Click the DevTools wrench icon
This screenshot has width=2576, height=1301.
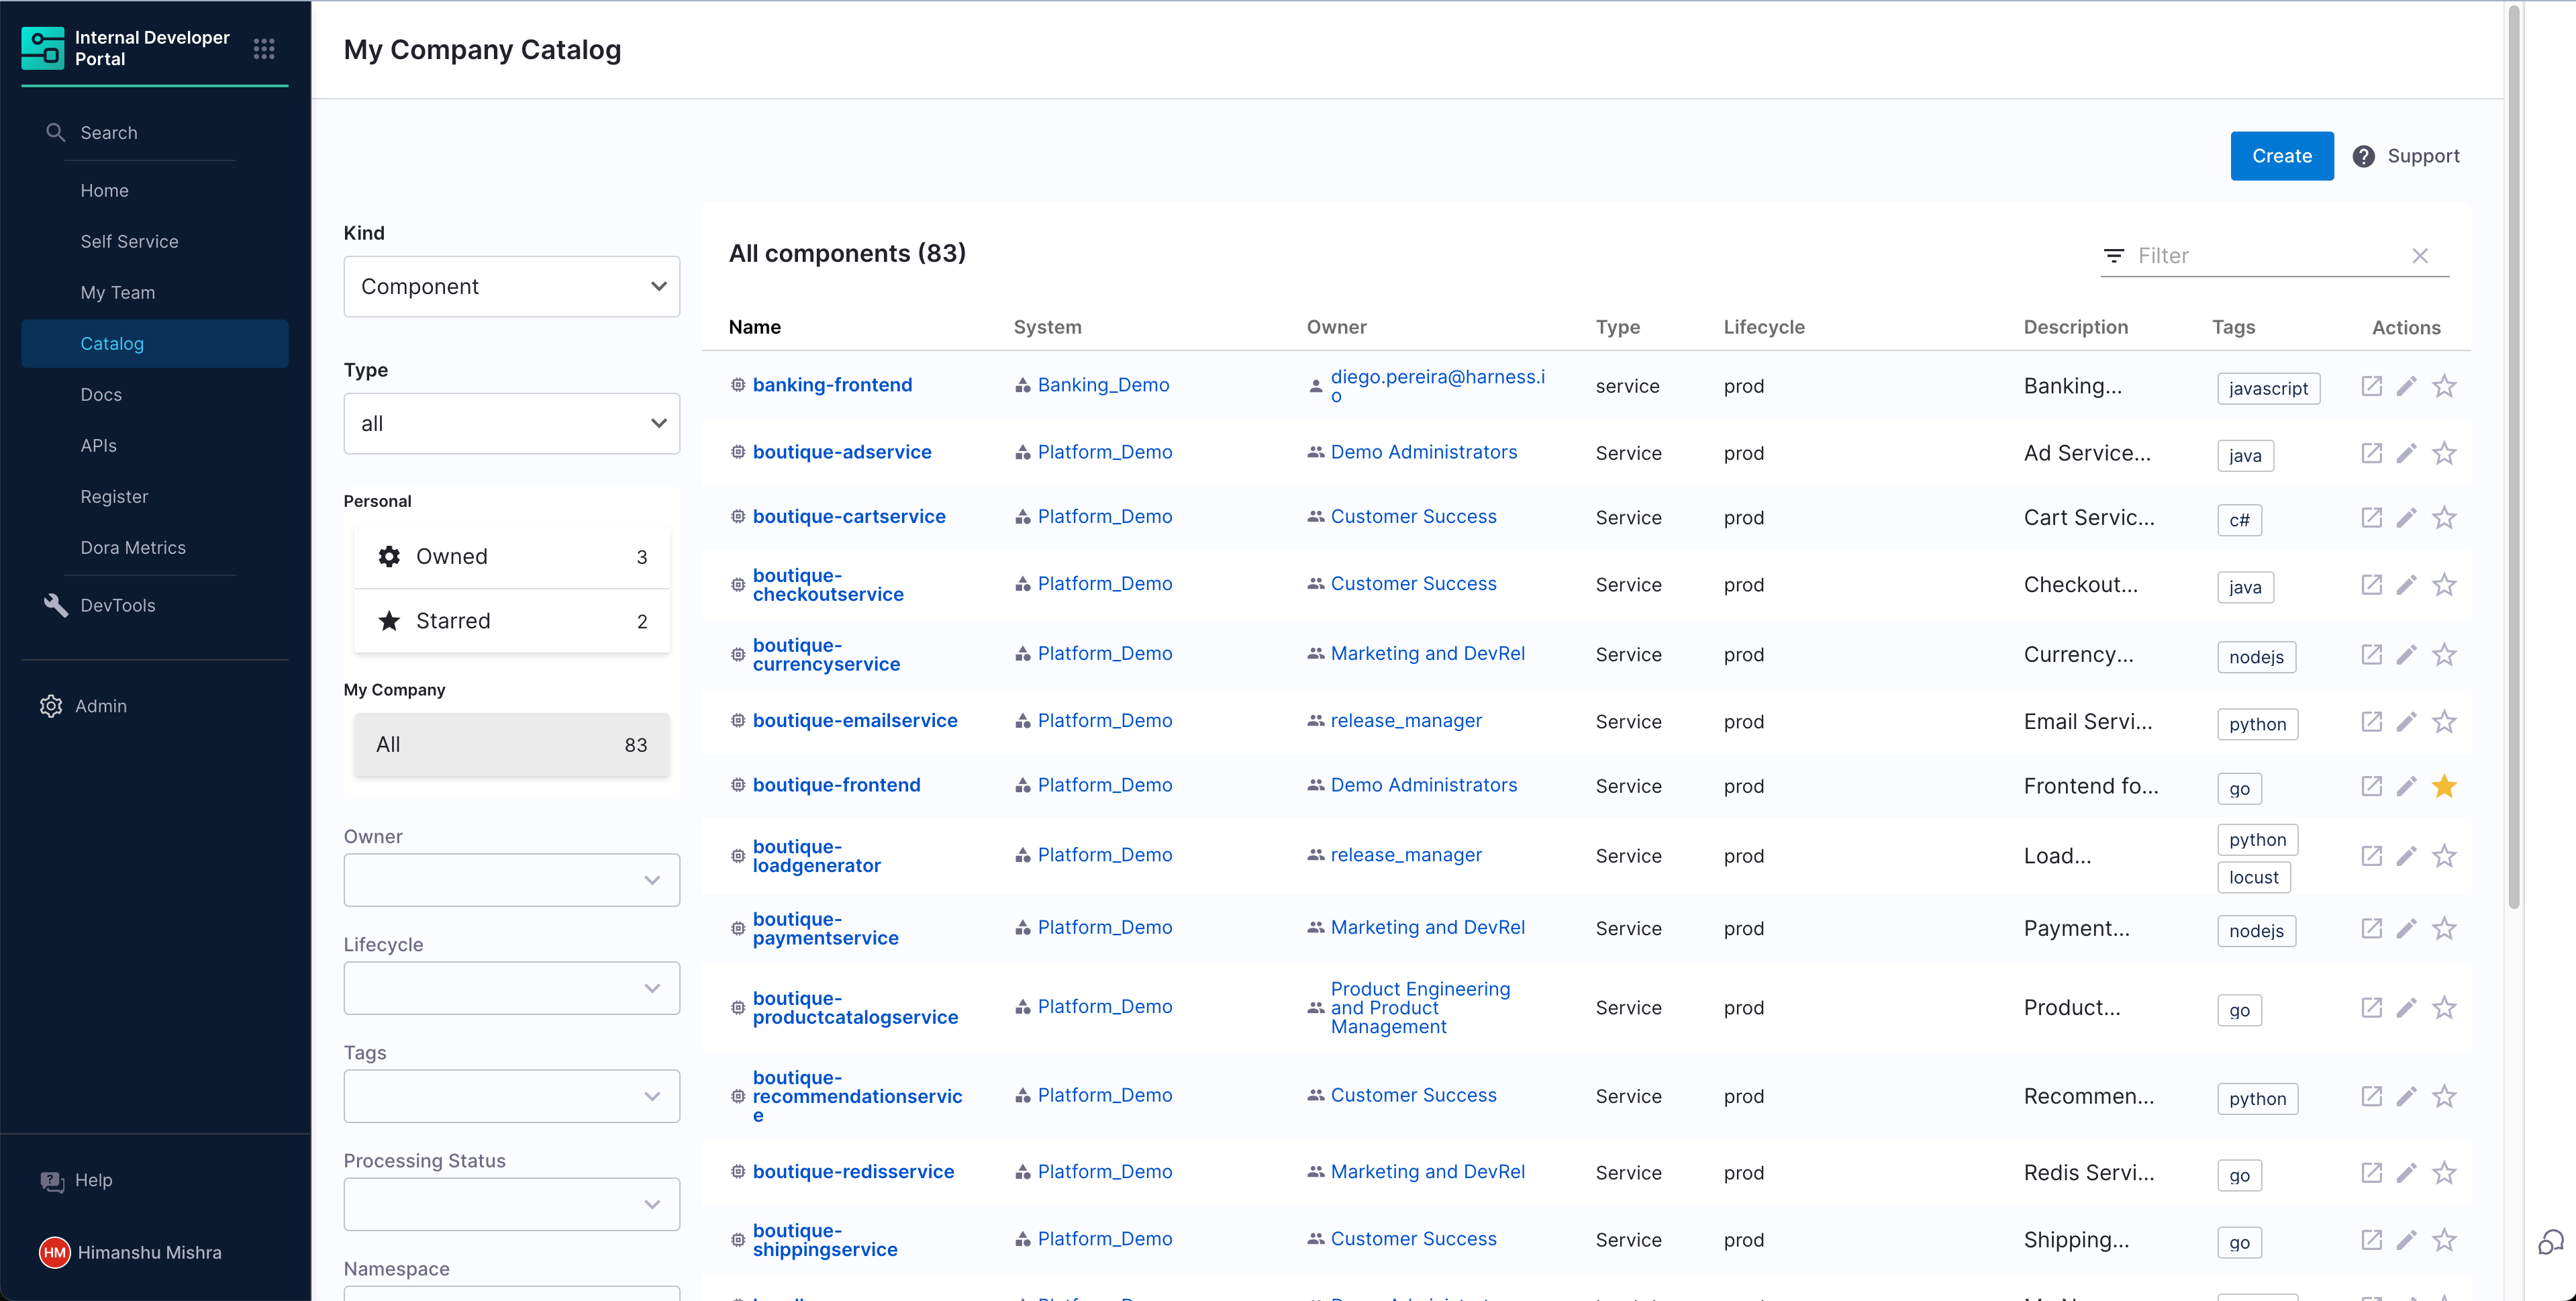tap(56, 605)
